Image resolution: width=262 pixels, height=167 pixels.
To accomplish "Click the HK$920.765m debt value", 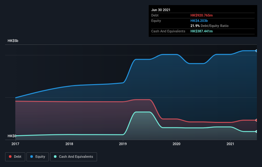I will [201, 15].
